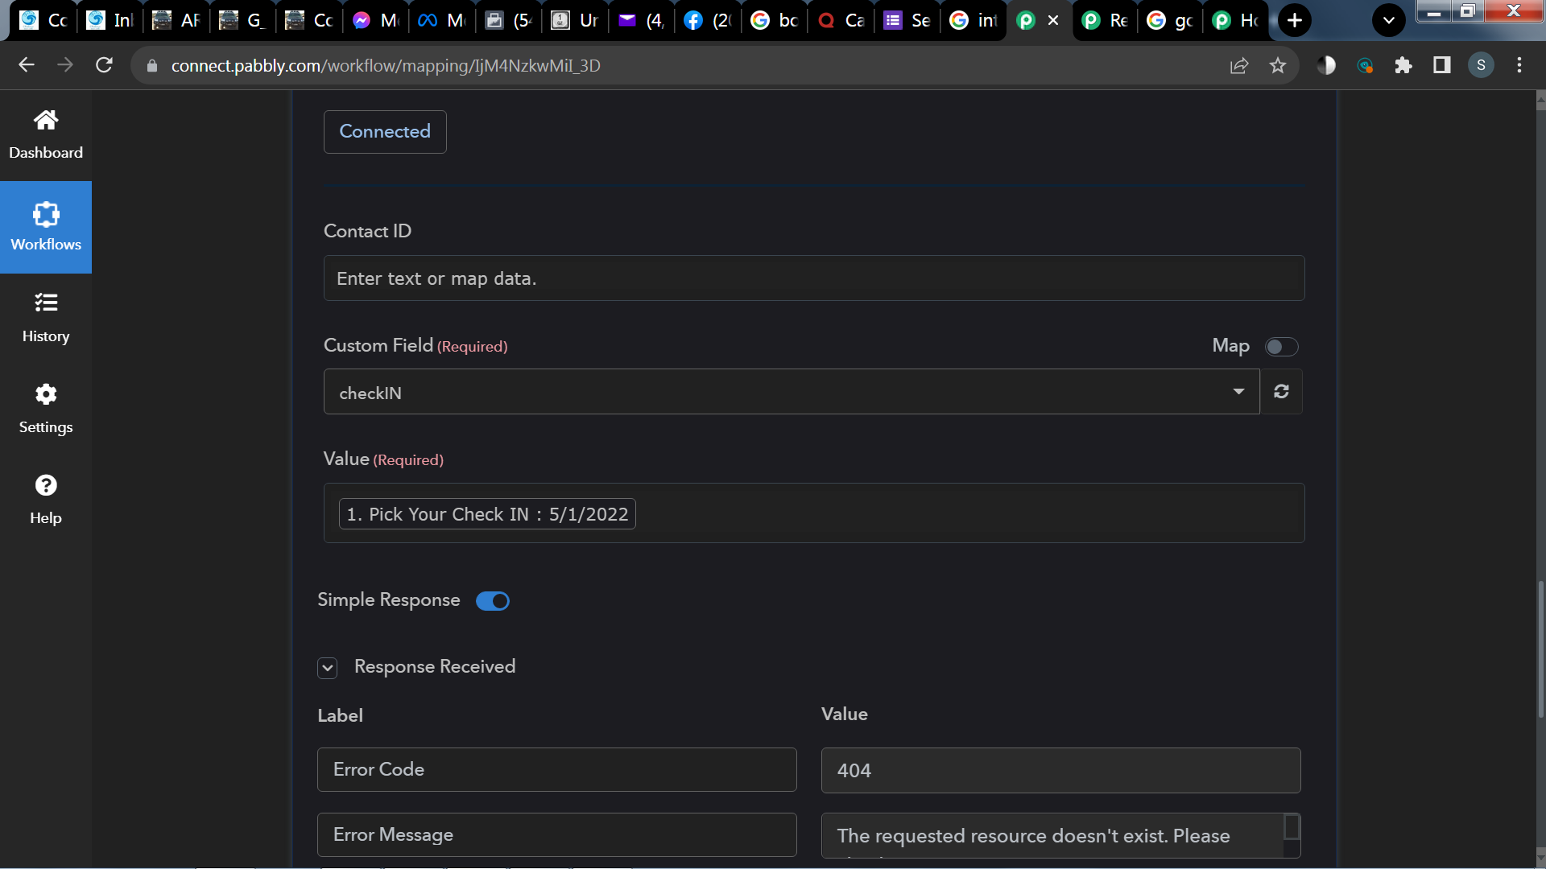The height and width of the screenshot is (869, 1546).
Task: Click the Connected button
Action: (x=385, y=131)
